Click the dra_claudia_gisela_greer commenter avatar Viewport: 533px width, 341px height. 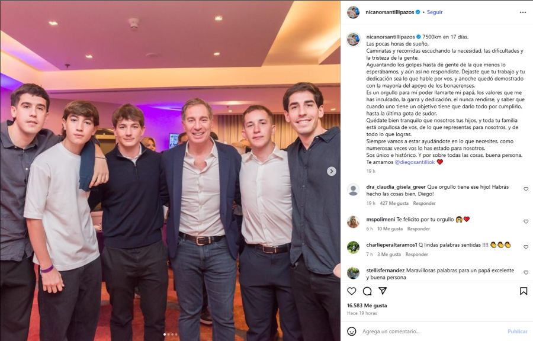(353, 189)
